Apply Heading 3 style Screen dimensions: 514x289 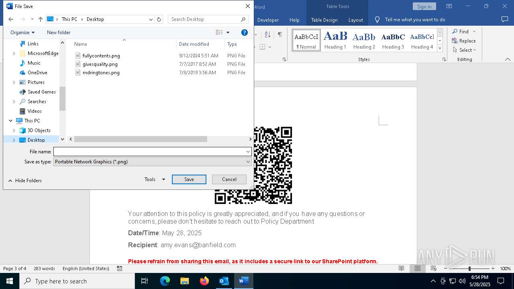point(393,40)
